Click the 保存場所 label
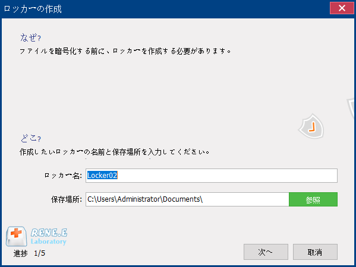Screen dimensions: 356x267 coord(67,199)
